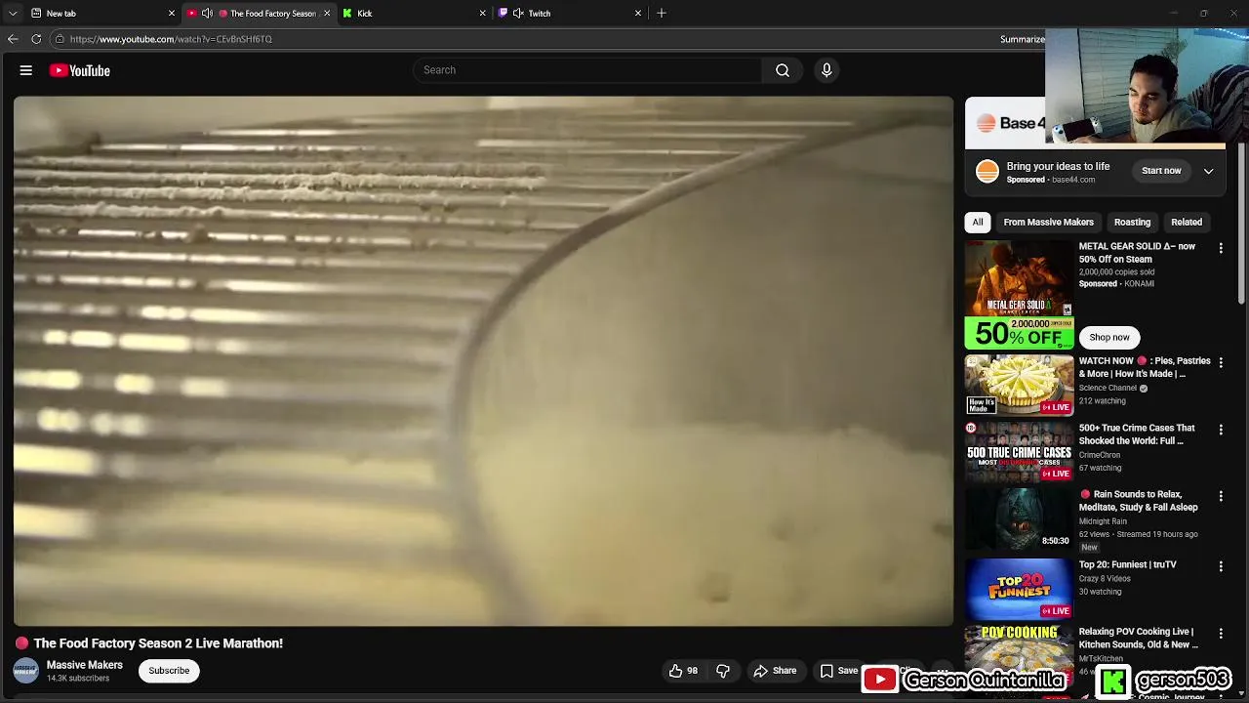
Task: Open Metal Gear Solid ad thumbnail
Action: click(x=1019, y=295)
